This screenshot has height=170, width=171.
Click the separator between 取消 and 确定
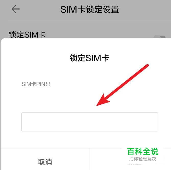click(x=90, y=159)
